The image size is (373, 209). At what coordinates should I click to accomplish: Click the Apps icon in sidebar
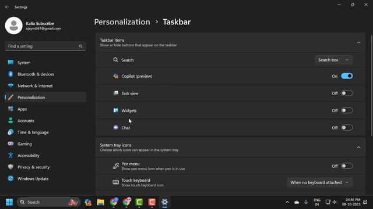click(x=10, y=109)
